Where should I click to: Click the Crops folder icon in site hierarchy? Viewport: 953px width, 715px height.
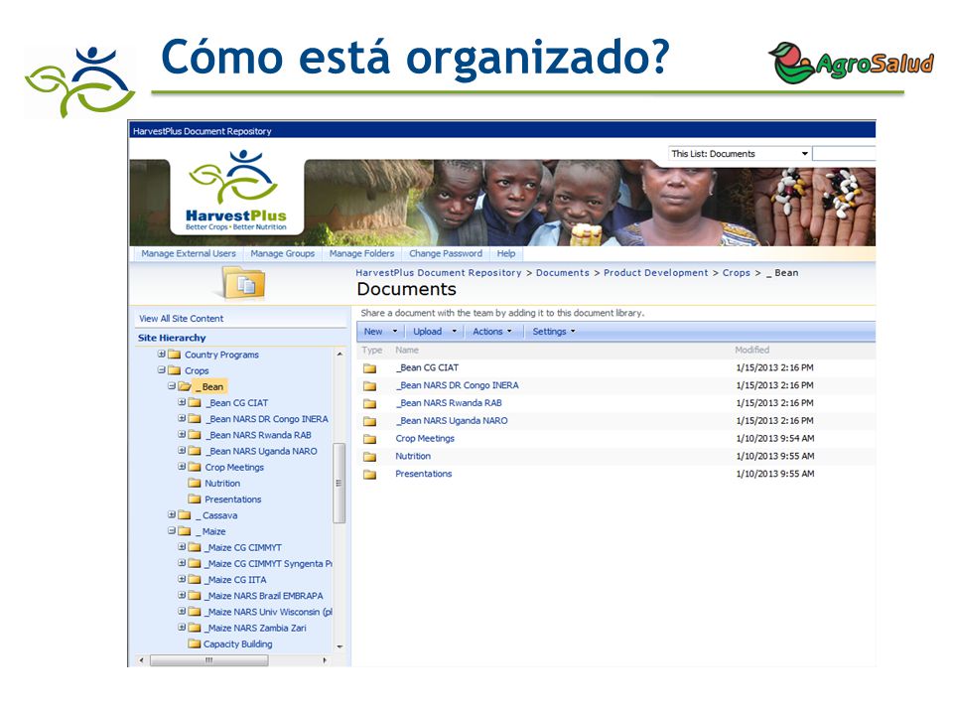(175, 370)
